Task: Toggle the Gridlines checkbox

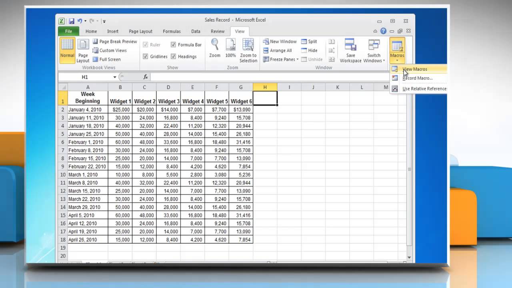Action: [x=145, y=56]
